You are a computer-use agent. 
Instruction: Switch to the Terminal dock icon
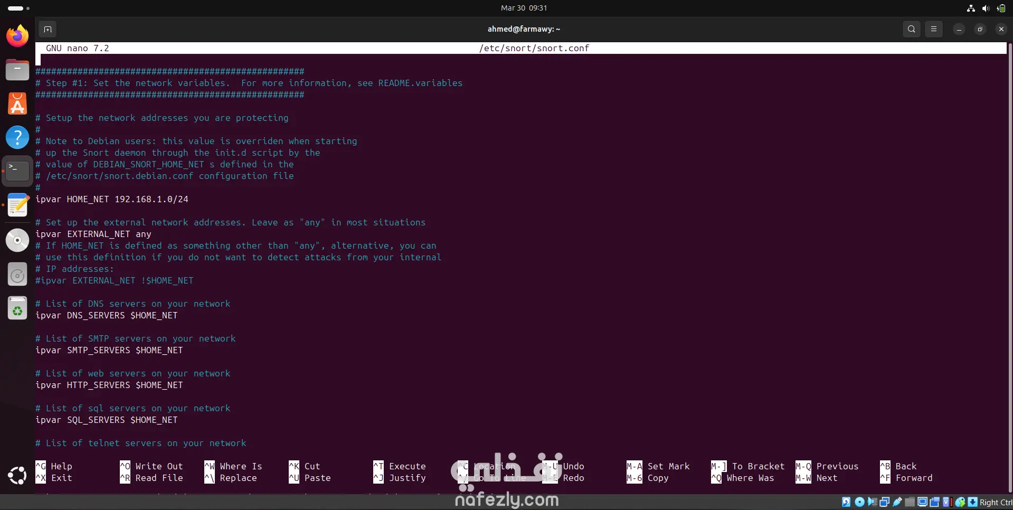pyautogui.click(x=17, y=171)
